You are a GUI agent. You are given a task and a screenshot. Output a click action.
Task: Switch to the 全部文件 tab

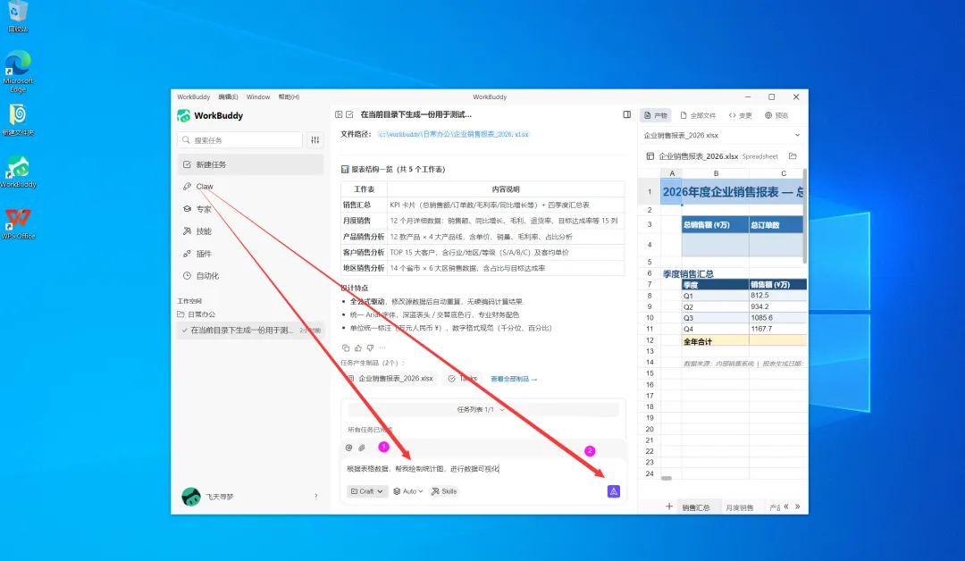(698, 115)
